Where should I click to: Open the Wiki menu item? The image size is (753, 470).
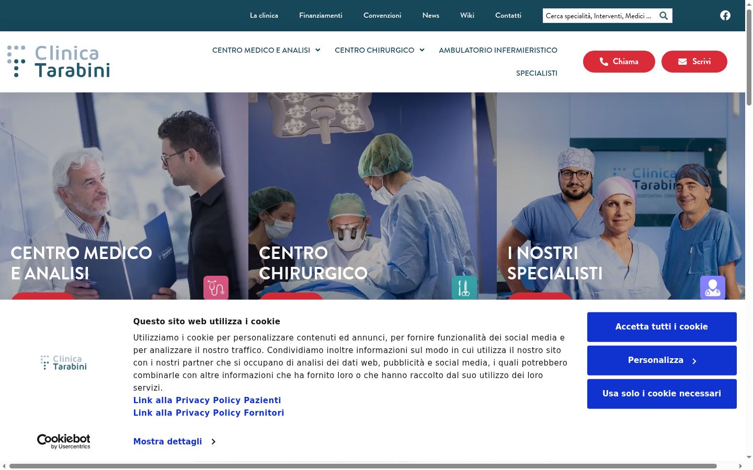coord(467,16)
